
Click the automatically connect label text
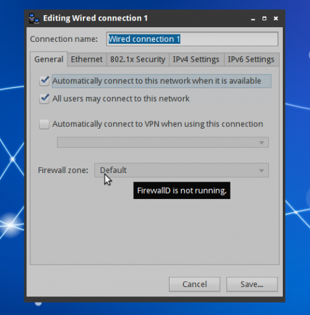[x=156, y=81]
